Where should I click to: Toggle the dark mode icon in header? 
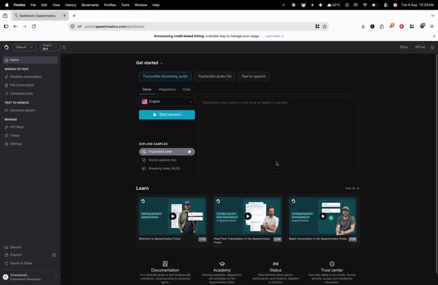[x=432, y=47]
